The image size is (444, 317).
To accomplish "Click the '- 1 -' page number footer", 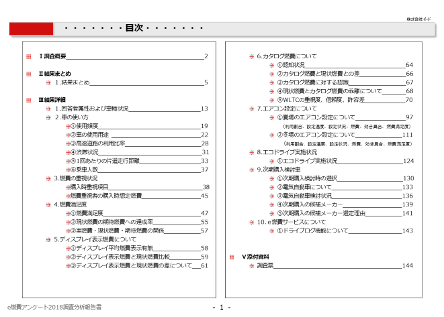I will point(222,308).
